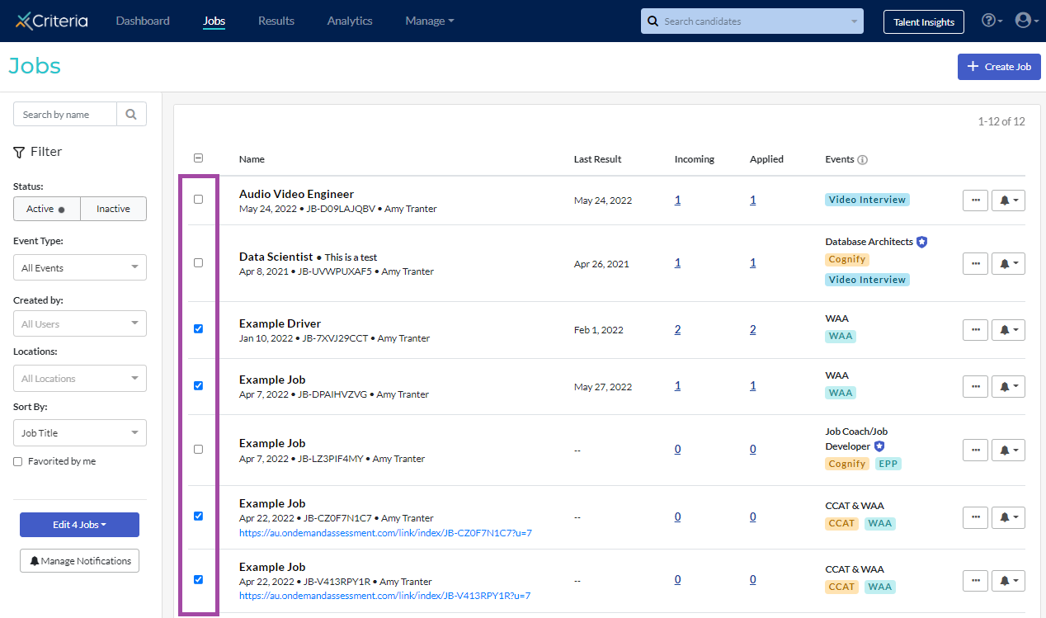Open more options for Example Driver
The width and height of the screenshot is (1046, 618).
(x=975, y=330)
